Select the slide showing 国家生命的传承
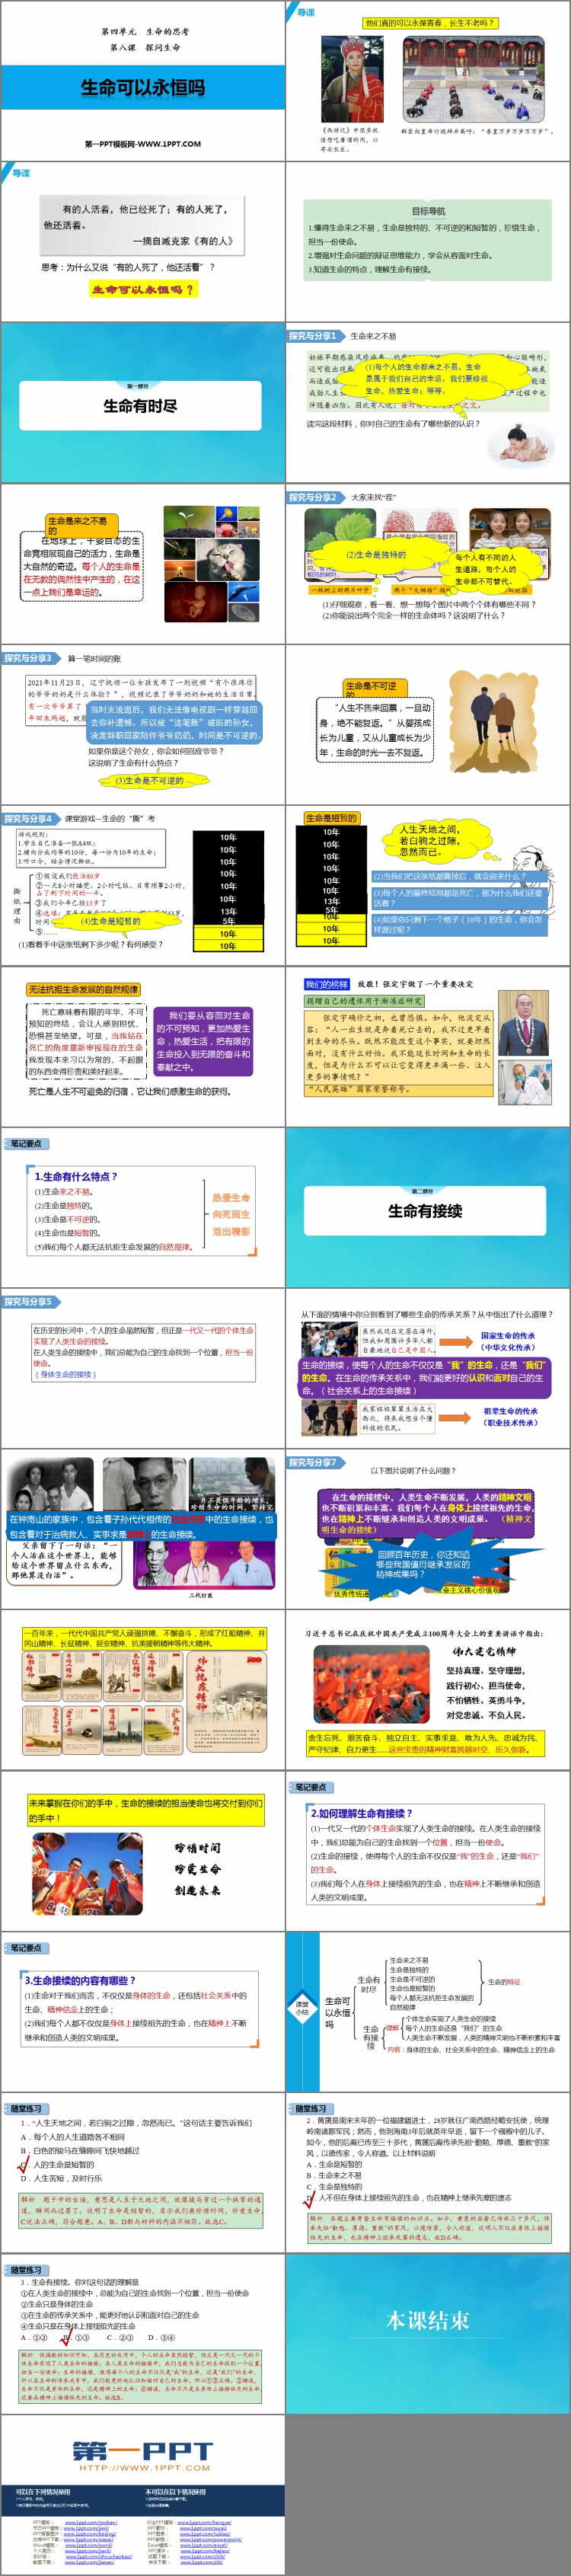The height and width of the screenshot is (2576, 571). [428, 1369]
